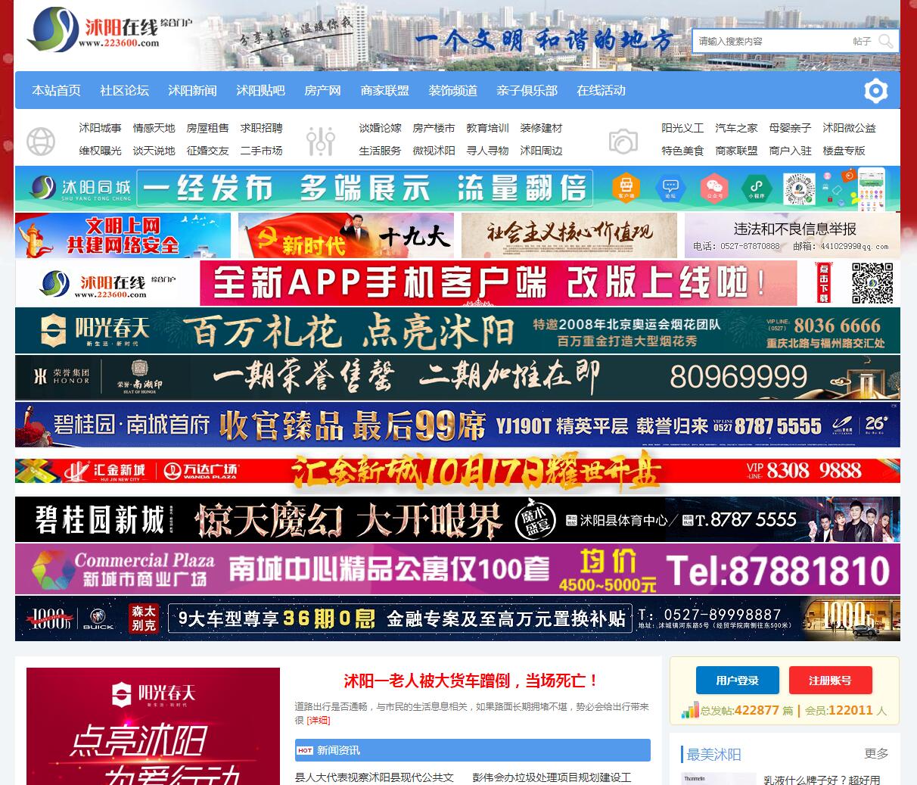Click the green 小程序 hexagon icon
Image resolution: width=917 pixels, height=785 pixels.
point(756,188)
